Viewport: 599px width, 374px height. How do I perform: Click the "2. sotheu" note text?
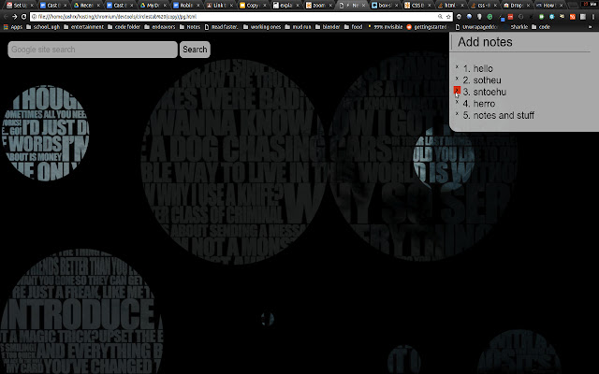[x=482, y=80]
